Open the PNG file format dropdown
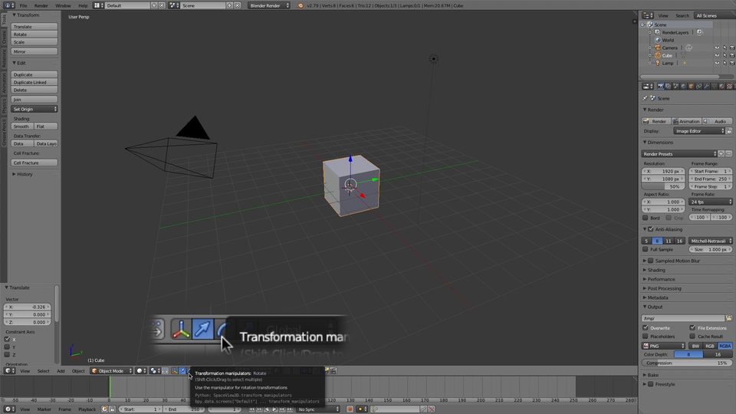The height and width of the screenshot is (414, 736). 664,346
